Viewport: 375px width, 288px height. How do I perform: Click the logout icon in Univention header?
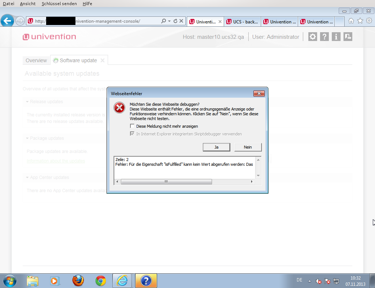[348, 37]
